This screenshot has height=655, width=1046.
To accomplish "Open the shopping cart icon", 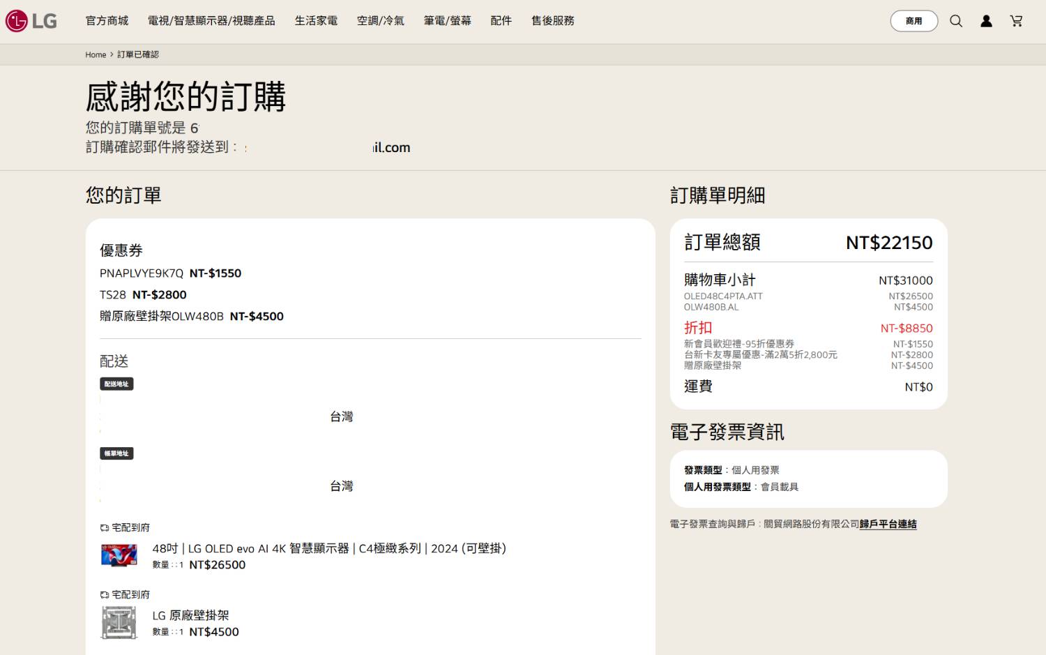I will (x=1016, y=21).
